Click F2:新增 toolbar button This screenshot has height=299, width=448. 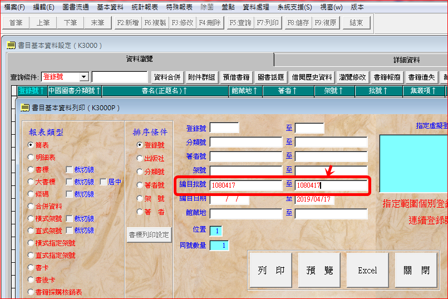pyautogui.click(x=128, y=23)
